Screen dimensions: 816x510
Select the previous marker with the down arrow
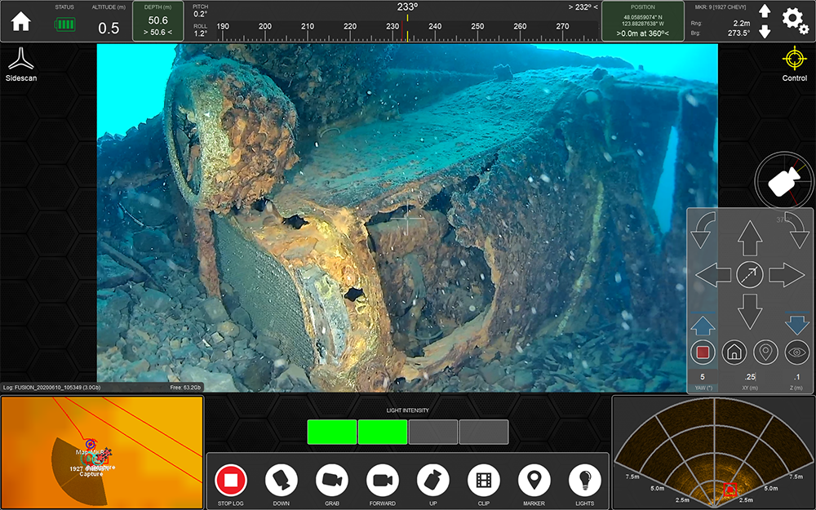(765, 32)
